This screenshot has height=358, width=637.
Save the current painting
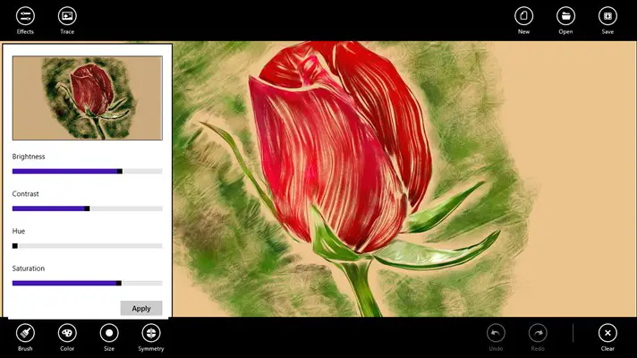[x=607, y=16]
